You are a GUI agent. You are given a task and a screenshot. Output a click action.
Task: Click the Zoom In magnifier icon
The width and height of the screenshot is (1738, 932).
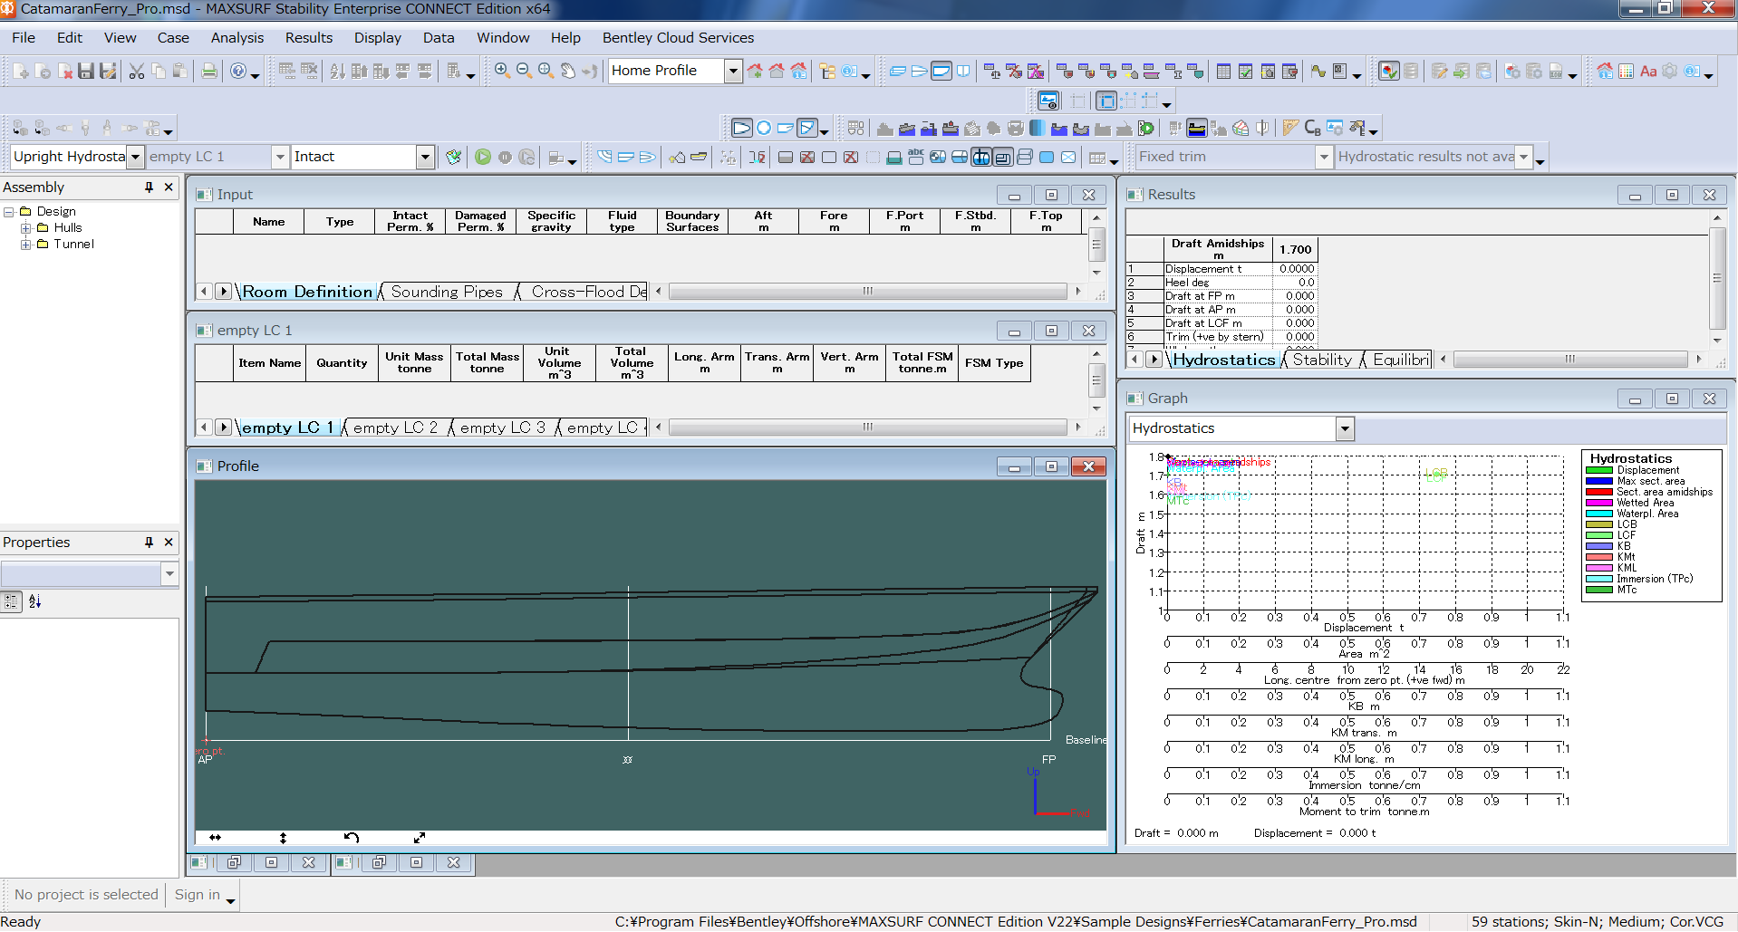[502, 71]
